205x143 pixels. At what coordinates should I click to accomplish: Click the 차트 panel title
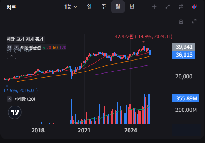point(11,7)
